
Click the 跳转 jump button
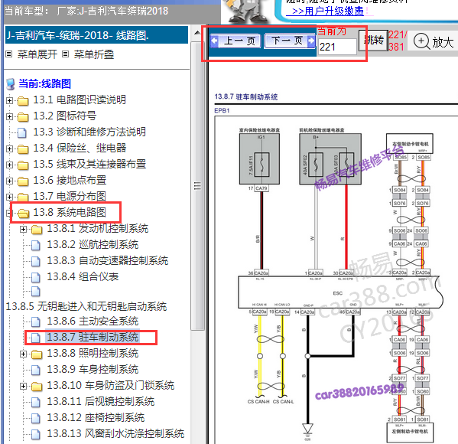pyautogui.click(x=373, y=40)
